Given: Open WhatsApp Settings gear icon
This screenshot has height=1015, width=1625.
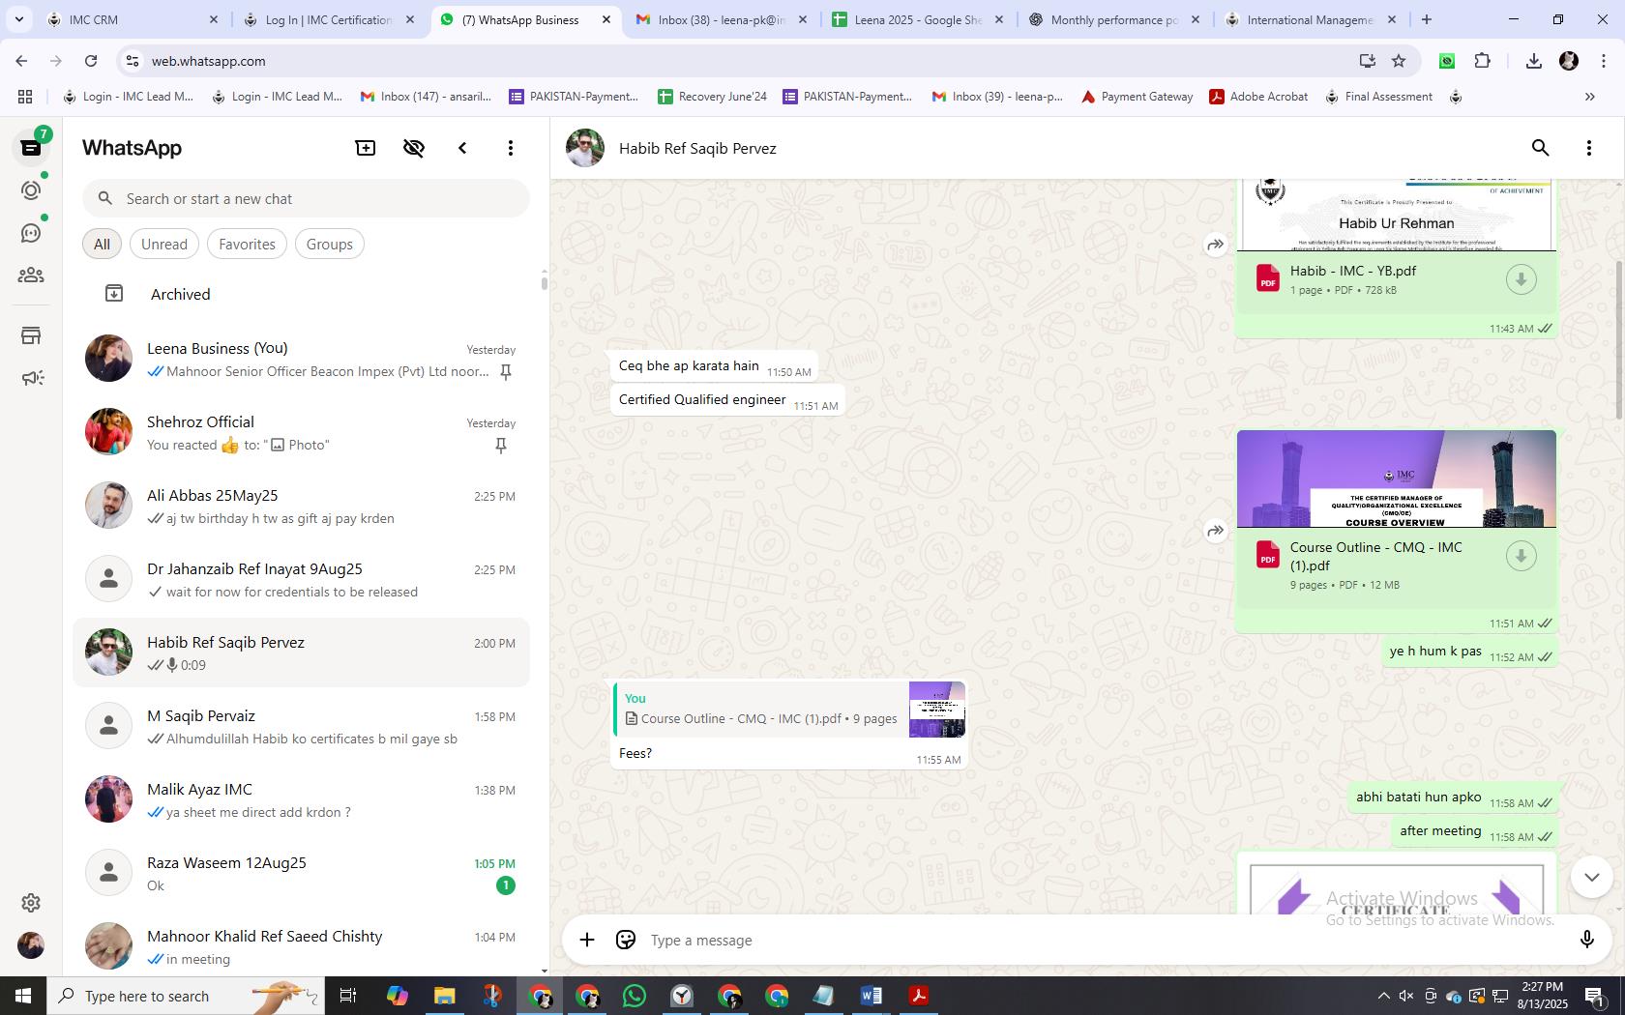Looking at the screenshot, I should click(31, 902).
